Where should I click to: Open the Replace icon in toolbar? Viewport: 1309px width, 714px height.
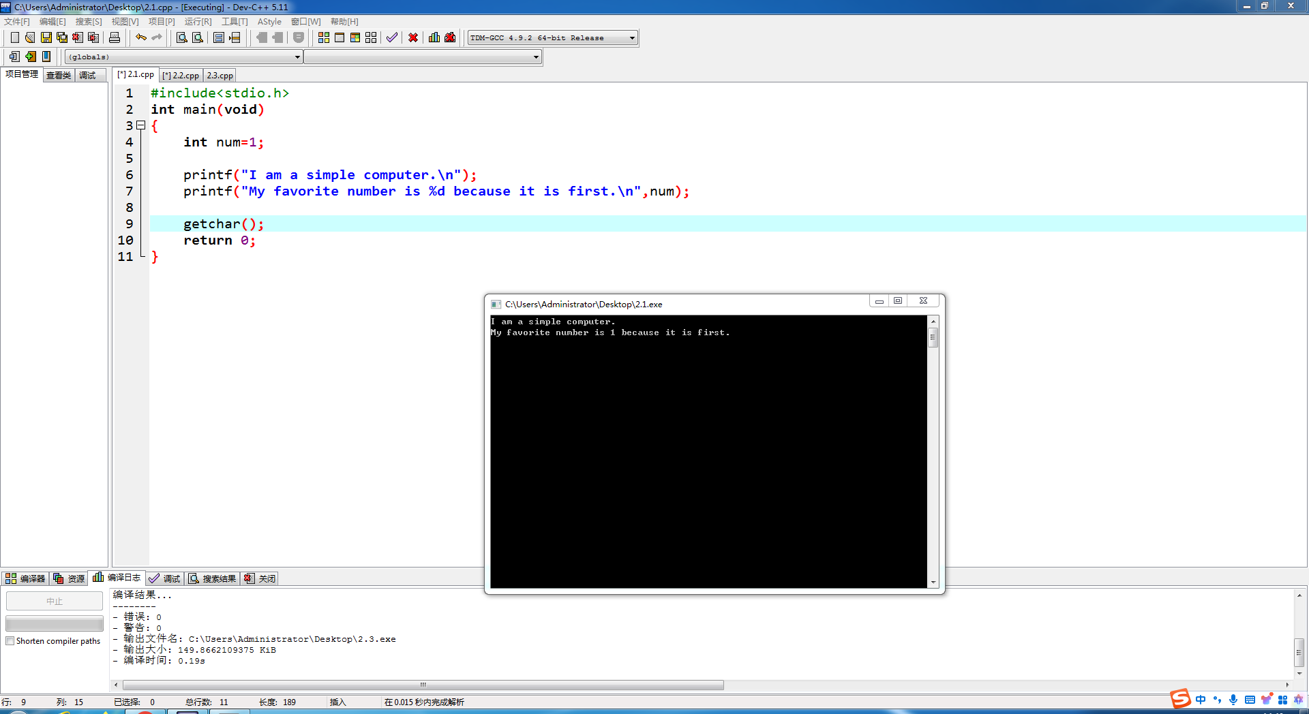click(198, 37)
